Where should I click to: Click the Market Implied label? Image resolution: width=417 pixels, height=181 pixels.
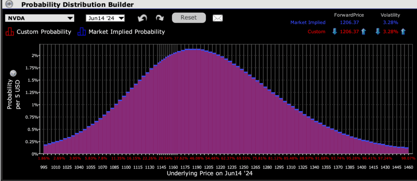tap(308, 23)
